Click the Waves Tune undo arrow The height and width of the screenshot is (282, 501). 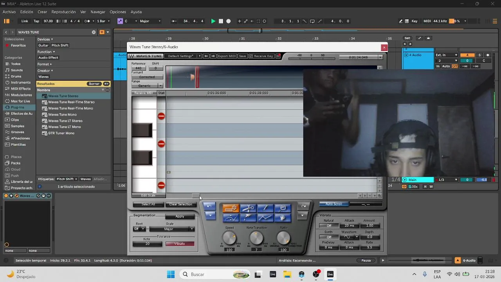tap(210, 206)
